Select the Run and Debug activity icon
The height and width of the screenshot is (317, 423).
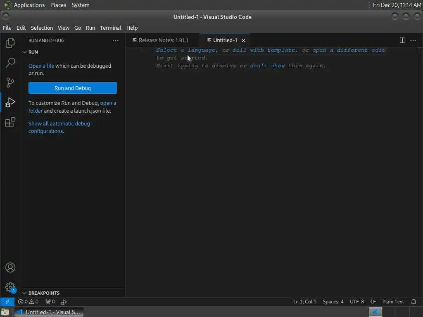[10, 102]
